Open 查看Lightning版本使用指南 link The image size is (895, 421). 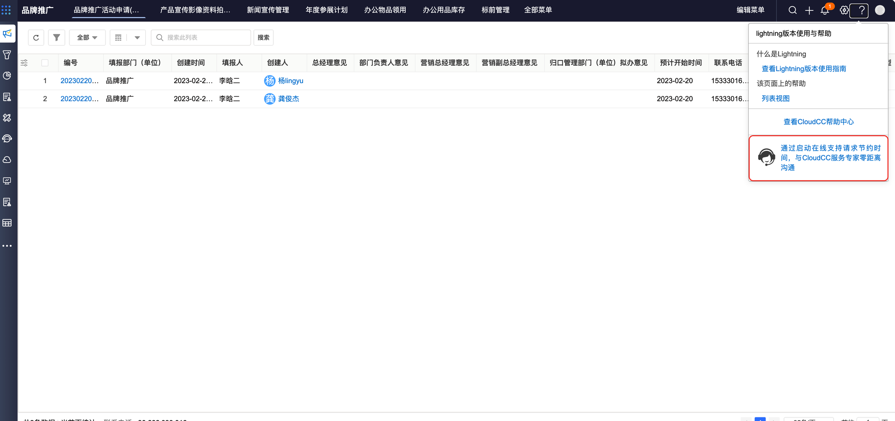[x=803, y=69]
